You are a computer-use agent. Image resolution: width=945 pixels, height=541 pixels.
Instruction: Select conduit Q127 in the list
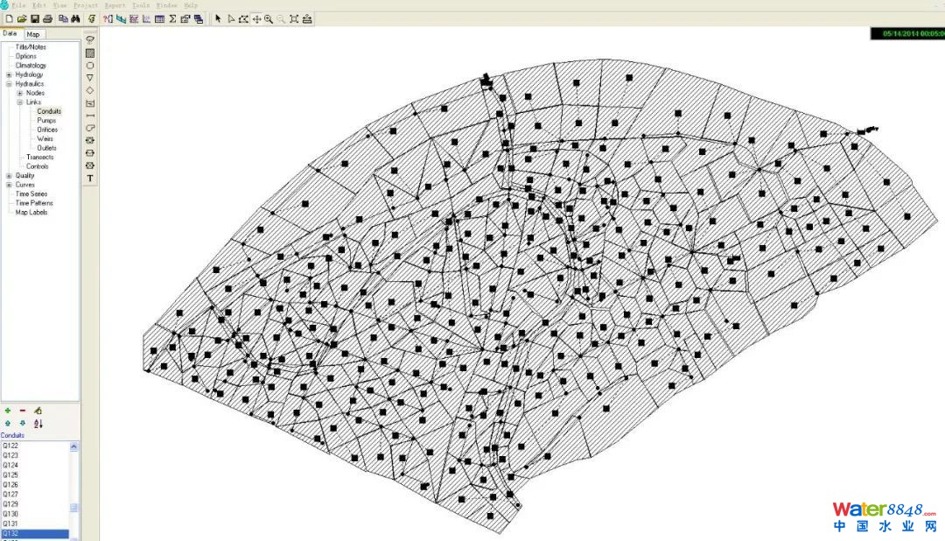[x=10, y=495]
